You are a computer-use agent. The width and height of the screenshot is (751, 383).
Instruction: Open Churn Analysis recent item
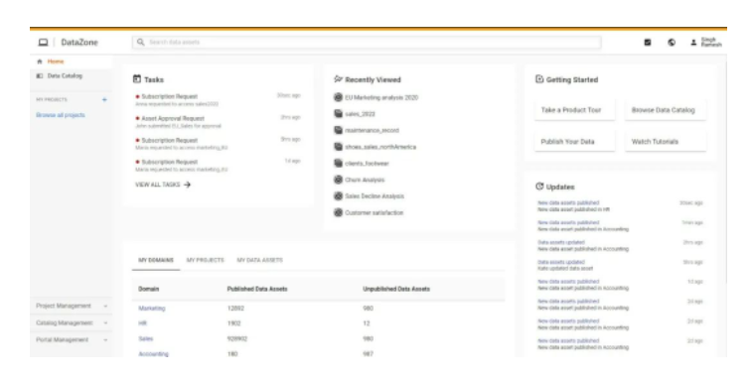[365, 180]
